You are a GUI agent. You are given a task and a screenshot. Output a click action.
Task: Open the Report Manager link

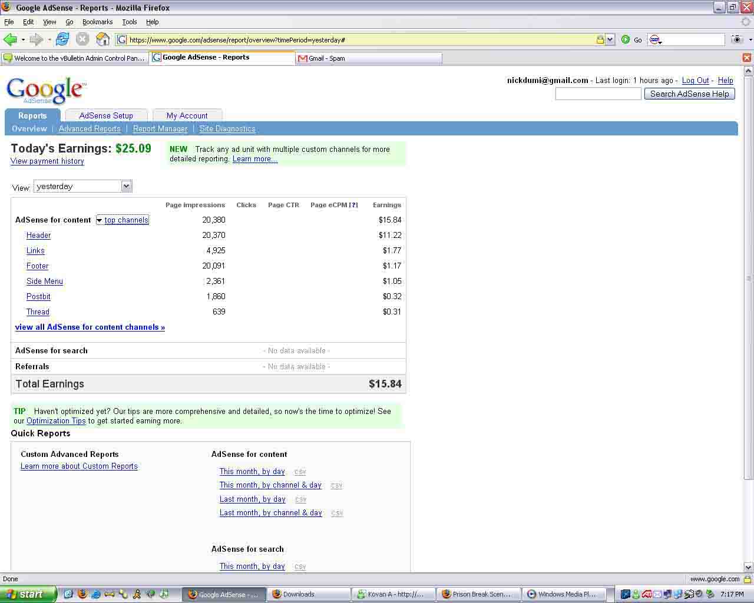click(x=160, y=128)
